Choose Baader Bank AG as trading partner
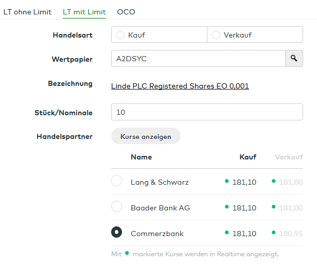Screen dimensions: 317x267 pyautogui.click(x=117, y=207)
